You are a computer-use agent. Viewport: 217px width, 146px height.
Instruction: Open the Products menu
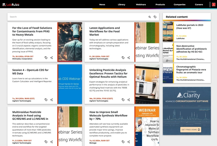pyautogui.click(x=160, y=5)
